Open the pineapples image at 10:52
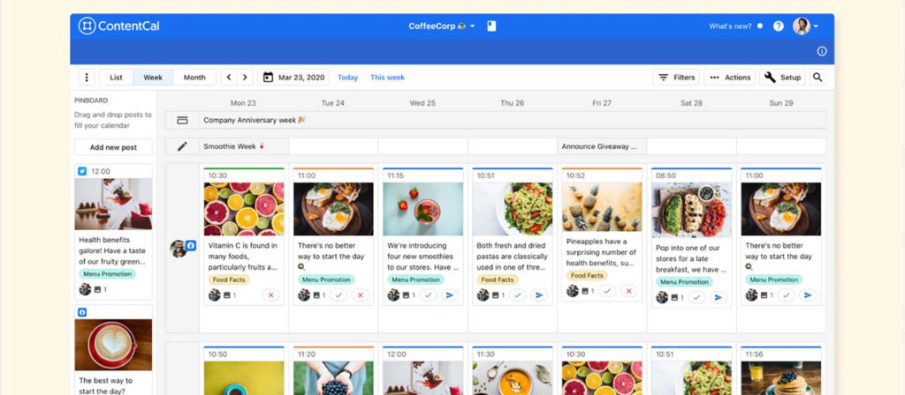 click(601, 207)
